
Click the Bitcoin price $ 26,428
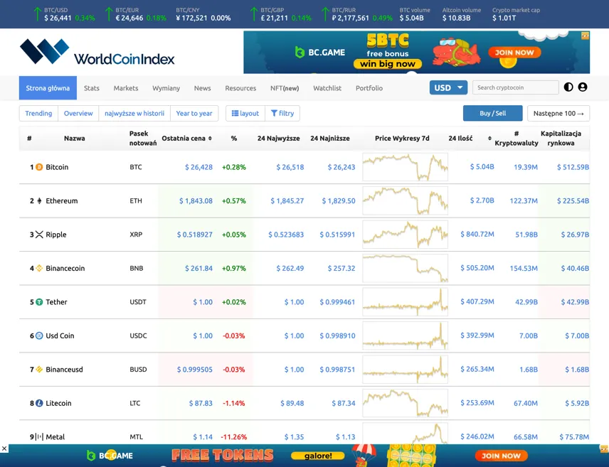[x=198, y=167]
